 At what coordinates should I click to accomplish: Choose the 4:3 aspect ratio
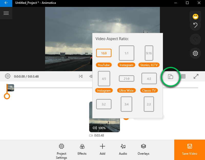[149, 79]
